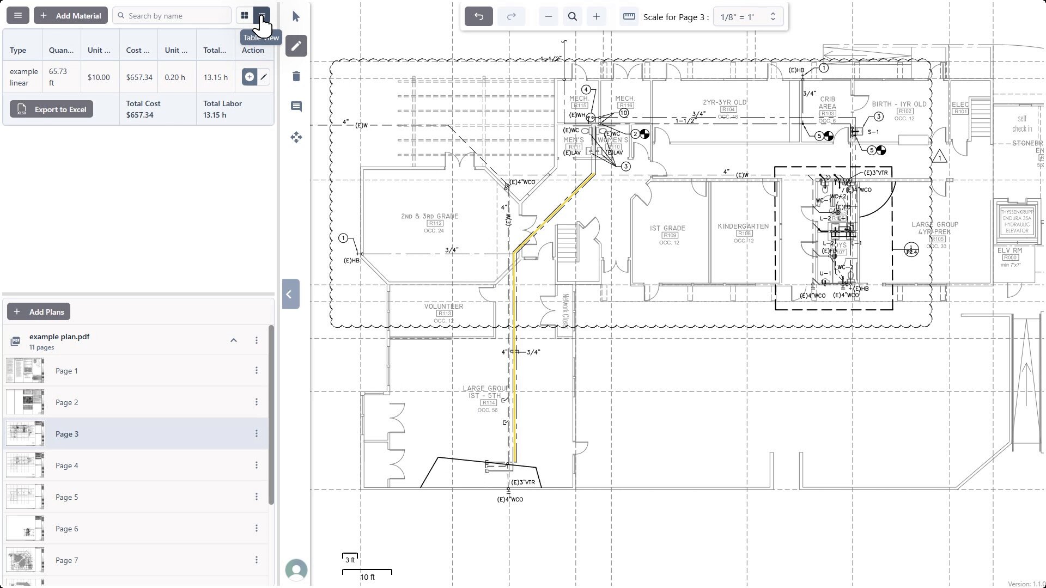Select the move pan tool
1046x588 pixels.
point(296,137)
